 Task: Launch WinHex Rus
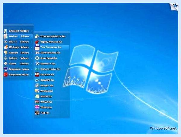click(x=52, y=107)
